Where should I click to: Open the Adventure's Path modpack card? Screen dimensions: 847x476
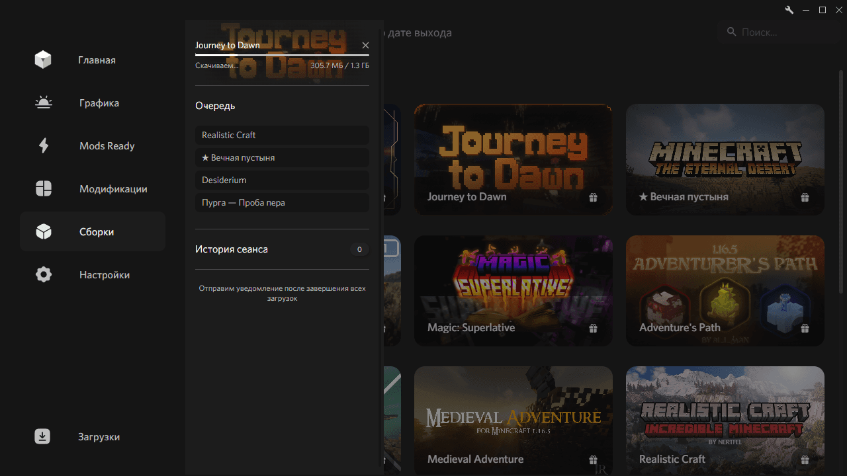tap(725, 291)
